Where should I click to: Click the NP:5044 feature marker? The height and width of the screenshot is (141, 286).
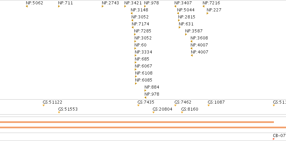(178, 13)
